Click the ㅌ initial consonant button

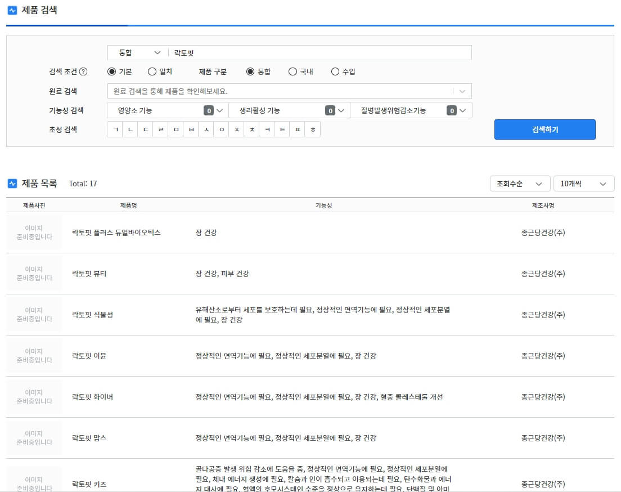click(x=282, y=129)
